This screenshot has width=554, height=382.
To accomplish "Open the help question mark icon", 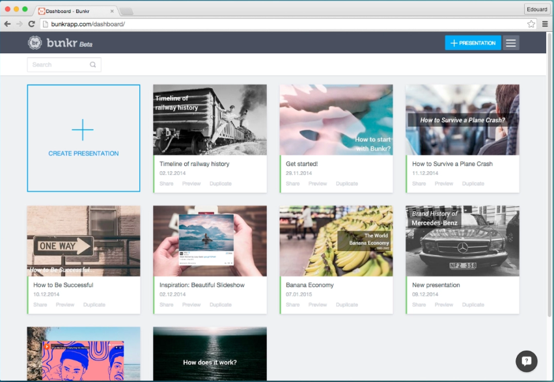I will pyautogui.click(x=526, y=361).
